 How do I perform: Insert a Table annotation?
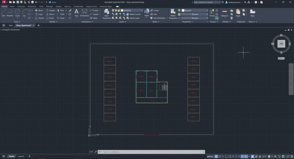click(94, 18)
